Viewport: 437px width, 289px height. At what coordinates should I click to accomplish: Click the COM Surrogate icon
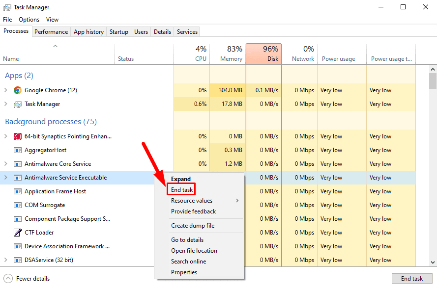(18, 205)
